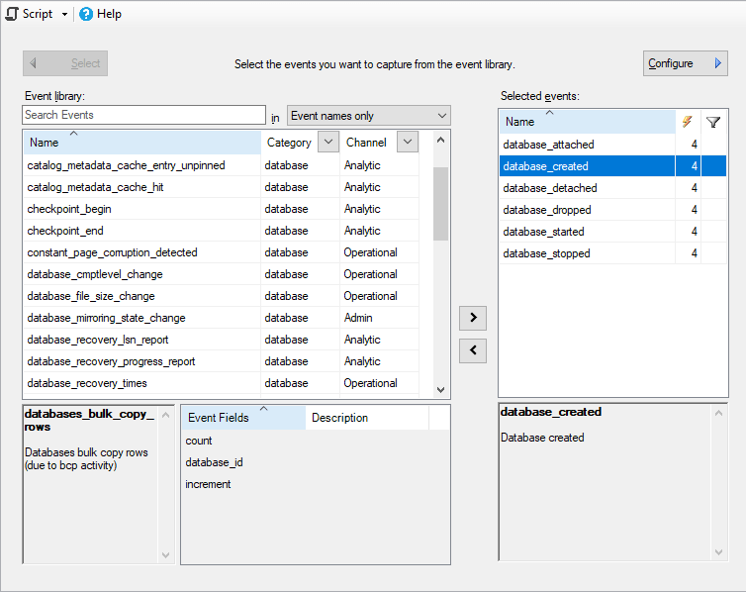Screen dimensions: 746x592
Task: Click event library scrollbar down arrow
Action: tap(440, 390)
